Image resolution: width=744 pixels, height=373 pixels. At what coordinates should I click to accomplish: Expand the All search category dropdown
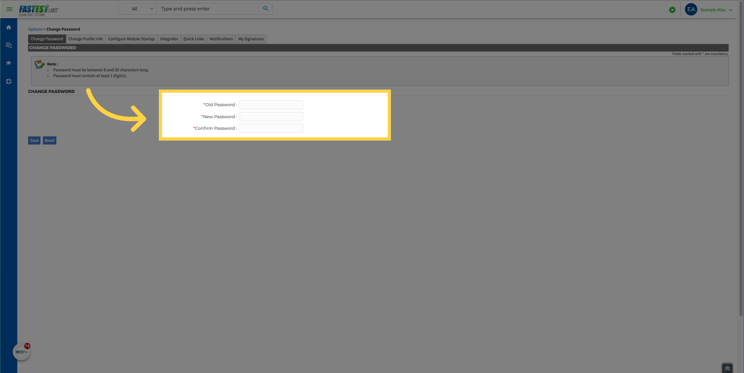pos(138,9)
